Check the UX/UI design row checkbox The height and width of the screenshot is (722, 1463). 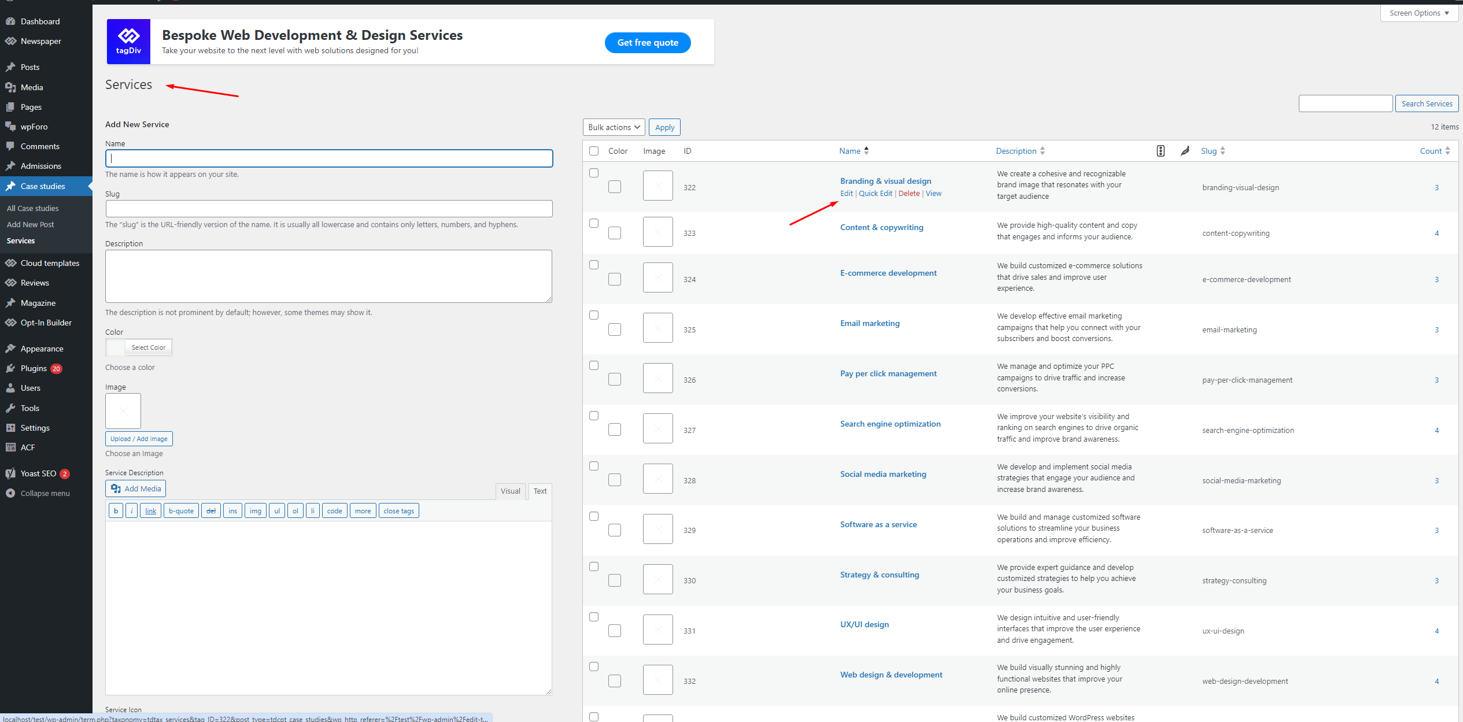(x=594, y=617)
